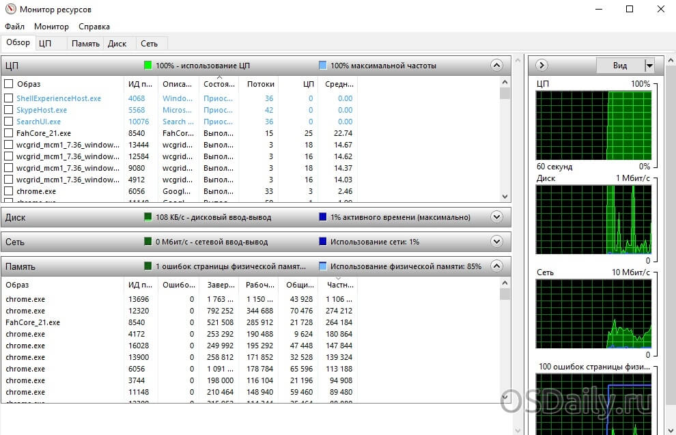Open the Справка menu
The width and height of the screenshot is (676, 435).
(94, 27)
